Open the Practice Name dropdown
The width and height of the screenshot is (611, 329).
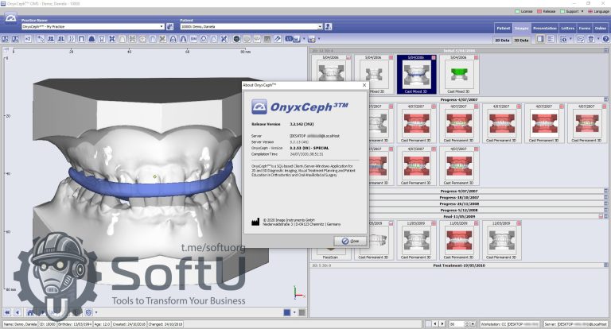162,26
